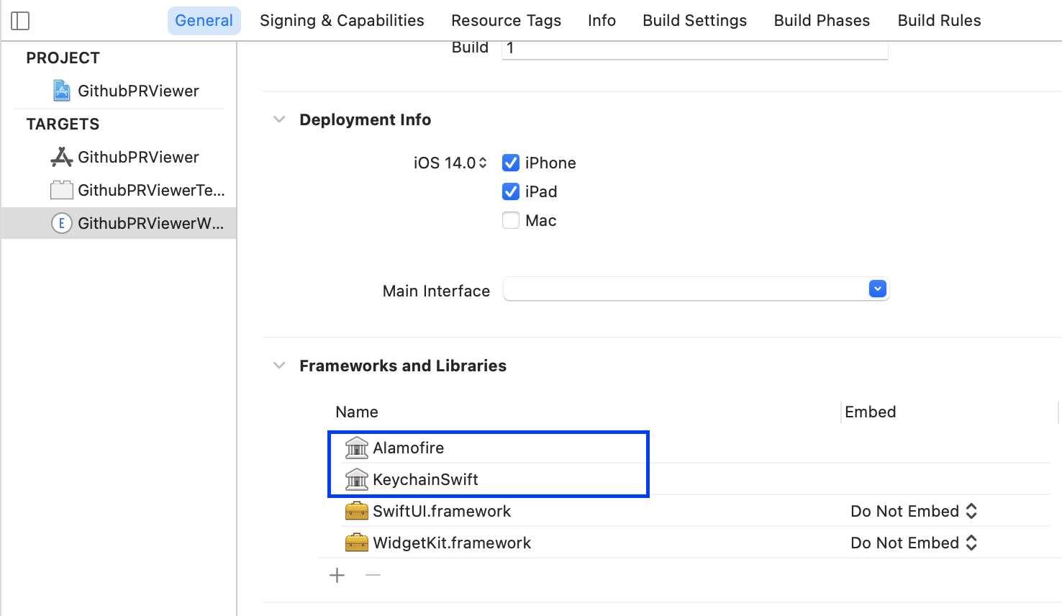Click the Embed column header
Screen dimensions: 1062x616
tap(870, 412)
